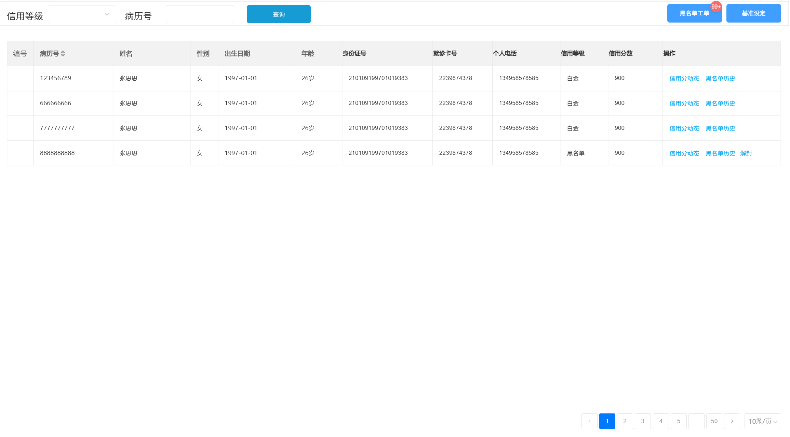This screenshot has height=437, width=790.
Task: Open the 信用等级 dropdown
Action: click(82, 14)
